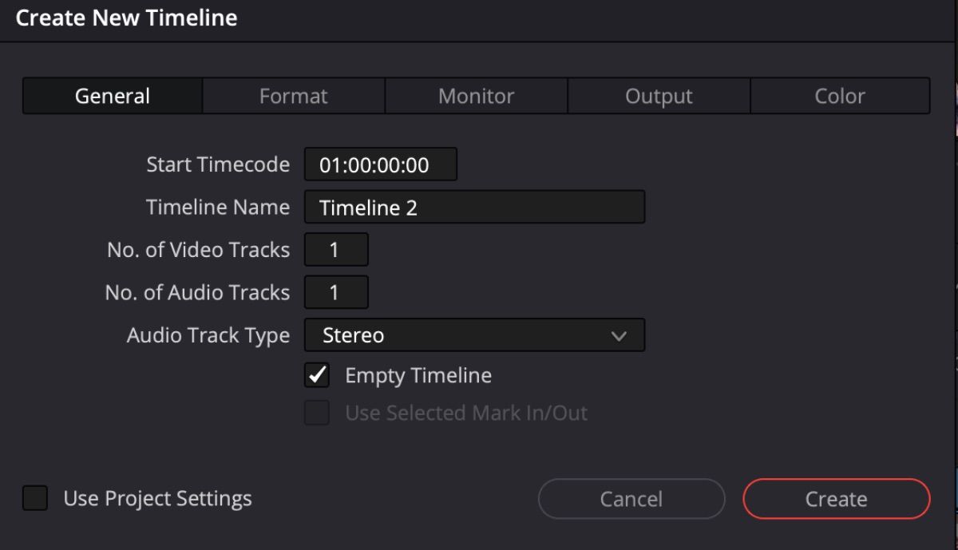958x550 pixels.
Task: Click the video tracks count field
Action: click(x=335, y=250)
